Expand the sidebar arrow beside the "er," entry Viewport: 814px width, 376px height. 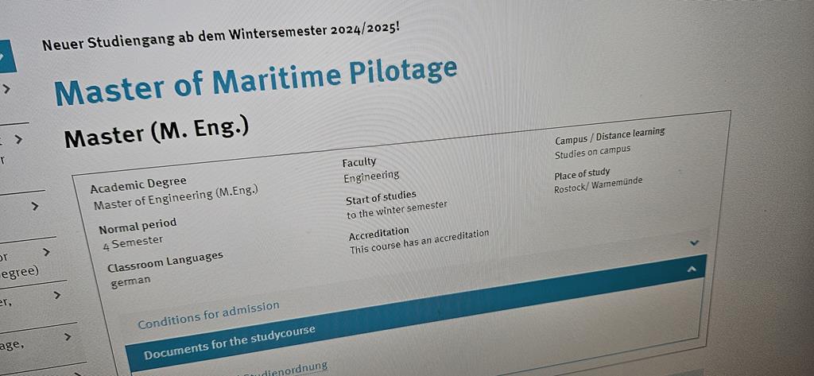[57, 295]
